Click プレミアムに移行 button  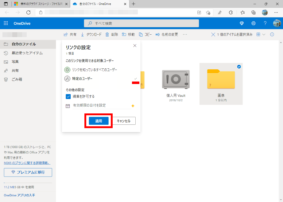click(28, 172)
